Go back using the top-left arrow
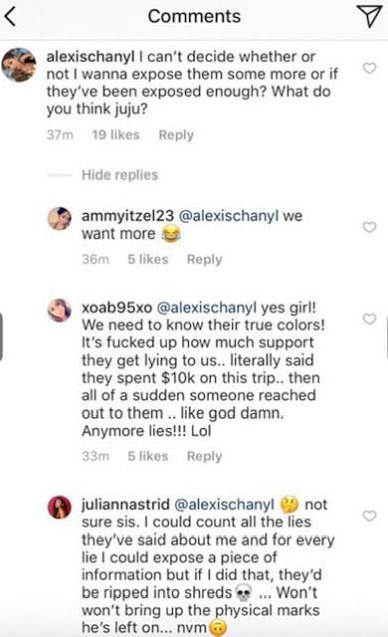This screenshot has height=637, width=388. pyautogui.click(x=11, y=17)
